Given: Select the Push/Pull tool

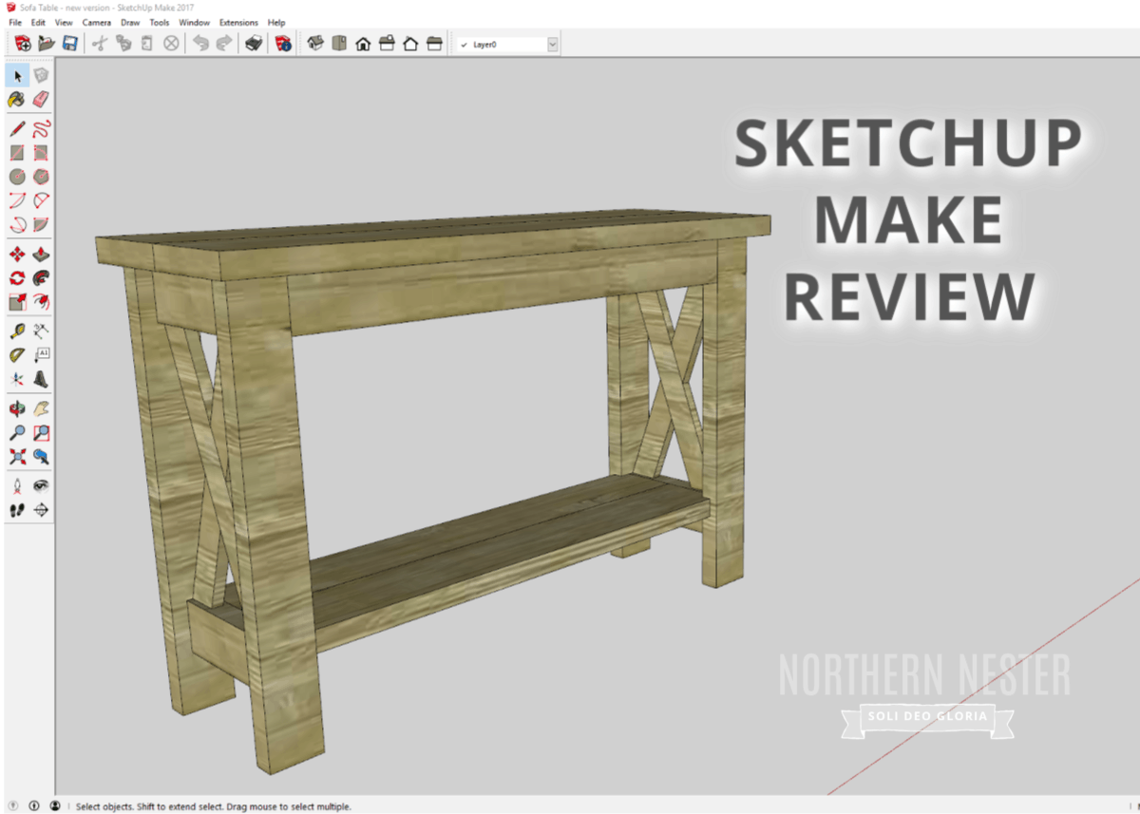Looking at the screenshot, I should click(41, 254).
